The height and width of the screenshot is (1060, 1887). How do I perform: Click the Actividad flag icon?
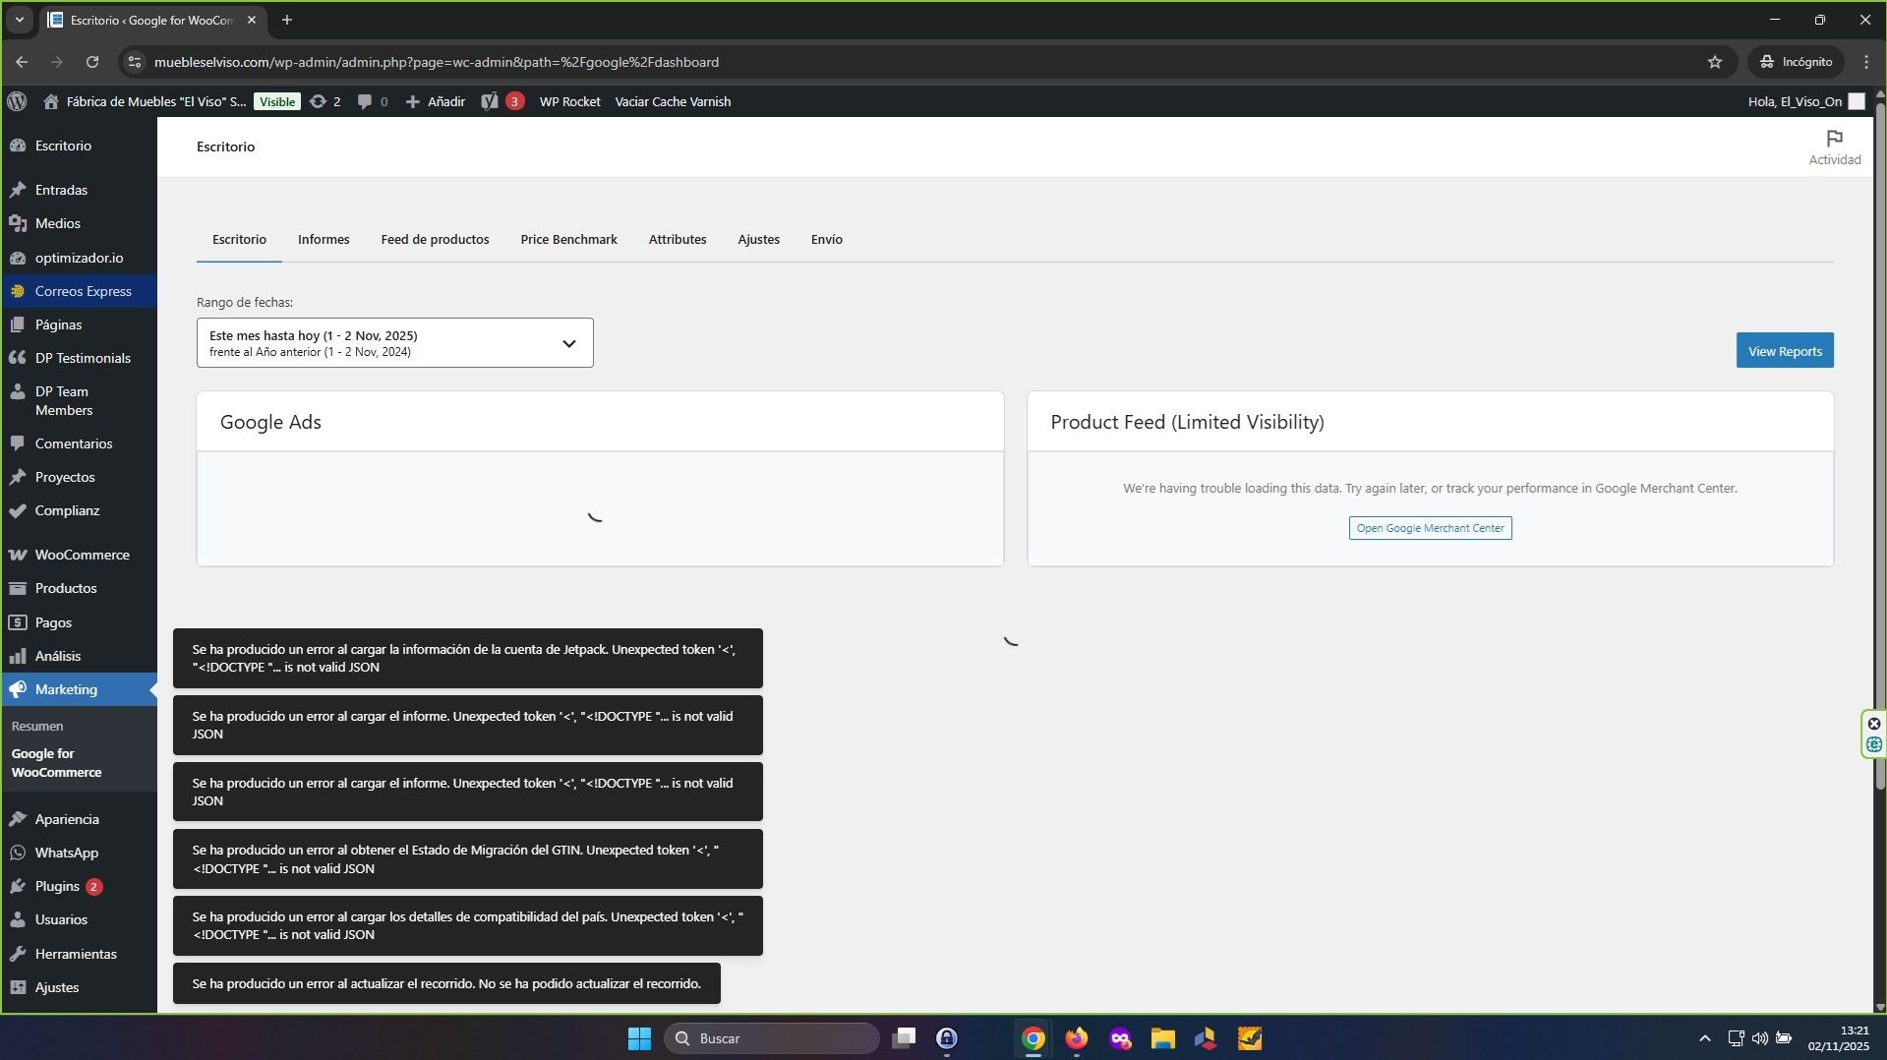tap(1834, 139)
